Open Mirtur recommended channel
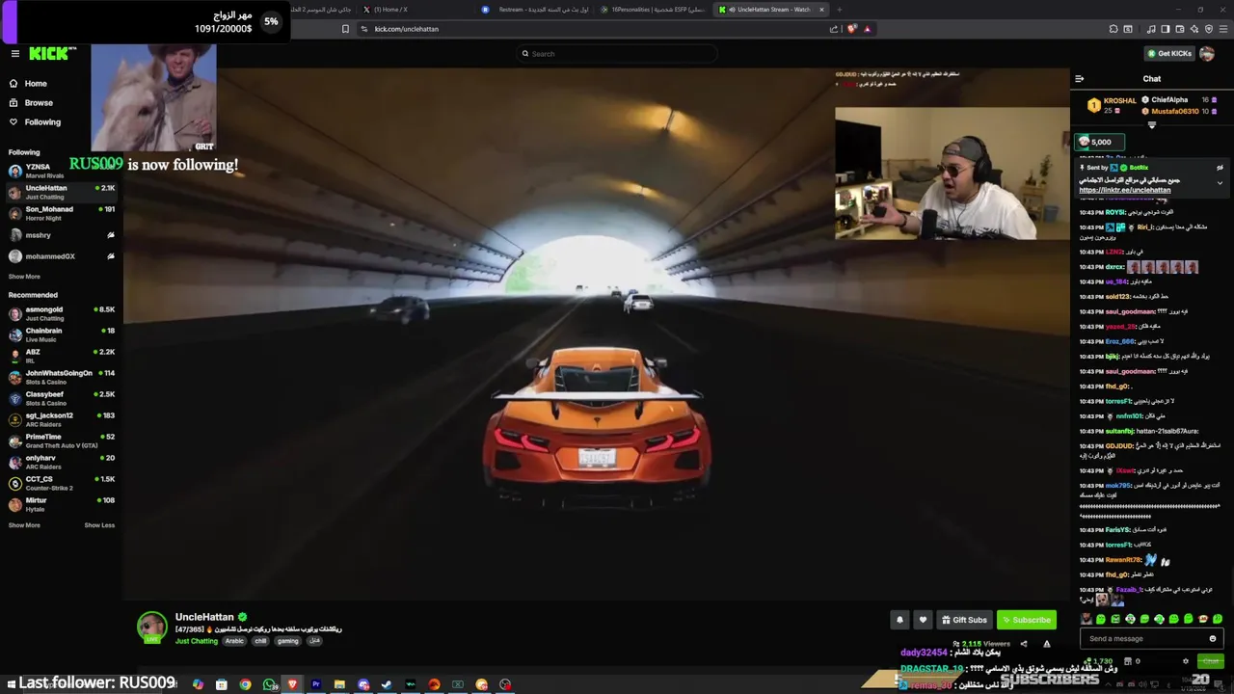Viewport: 1234px width, 694px height. [62, 504]
